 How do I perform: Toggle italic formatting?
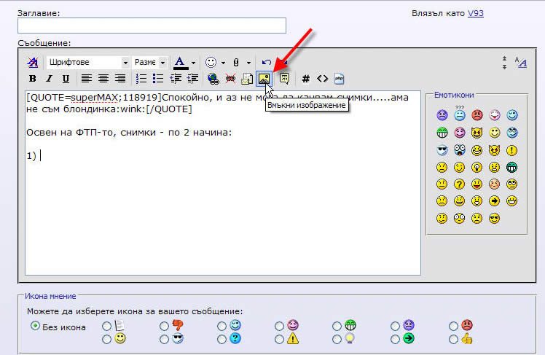click(x=49, y=79)
